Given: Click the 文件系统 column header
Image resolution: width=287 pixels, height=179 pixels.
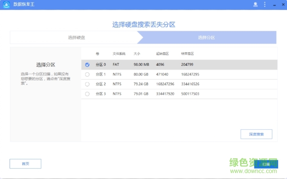Looking at the screenshot, I should click(119, 54).
